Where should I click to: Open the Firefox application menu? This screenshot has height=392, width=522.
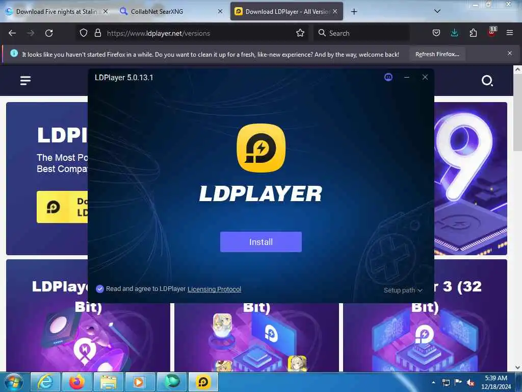tap(510, 33)
